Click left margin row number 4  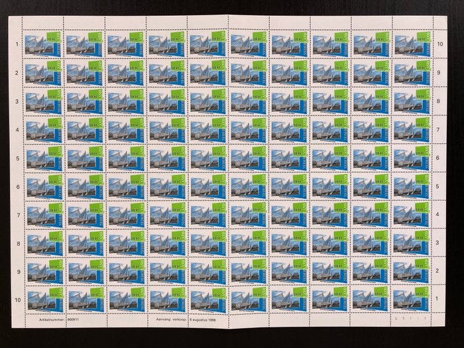point(17,130)
